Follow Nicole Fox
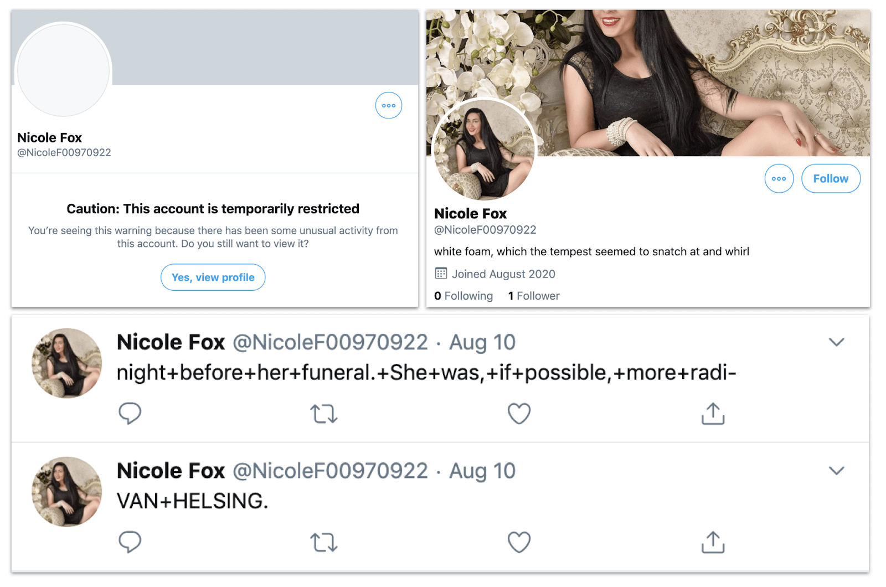Viewport: 886px width, 587px height. pos(831,178)
